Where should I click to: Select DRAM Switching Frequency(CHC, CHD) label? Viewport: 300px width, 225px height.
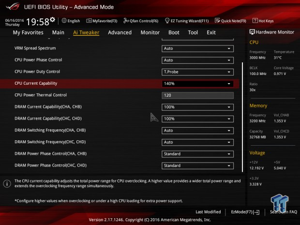click(50, 142)
